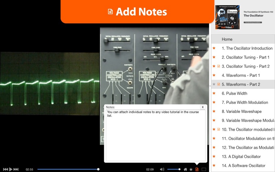Toggle star for Oscillator Tuning - Part 1

(x=214, y=57)
